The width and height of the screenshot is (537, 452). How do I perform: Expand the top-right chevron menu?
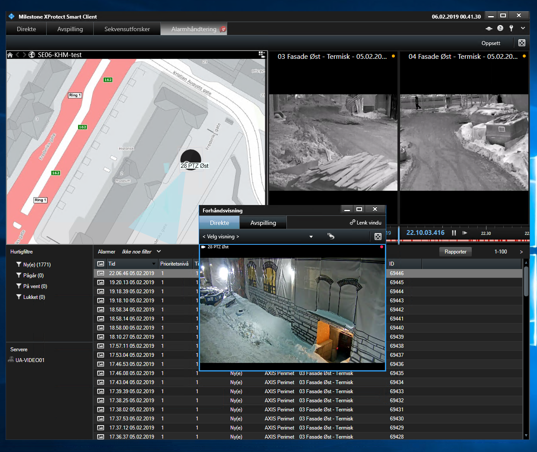(523, 28)
